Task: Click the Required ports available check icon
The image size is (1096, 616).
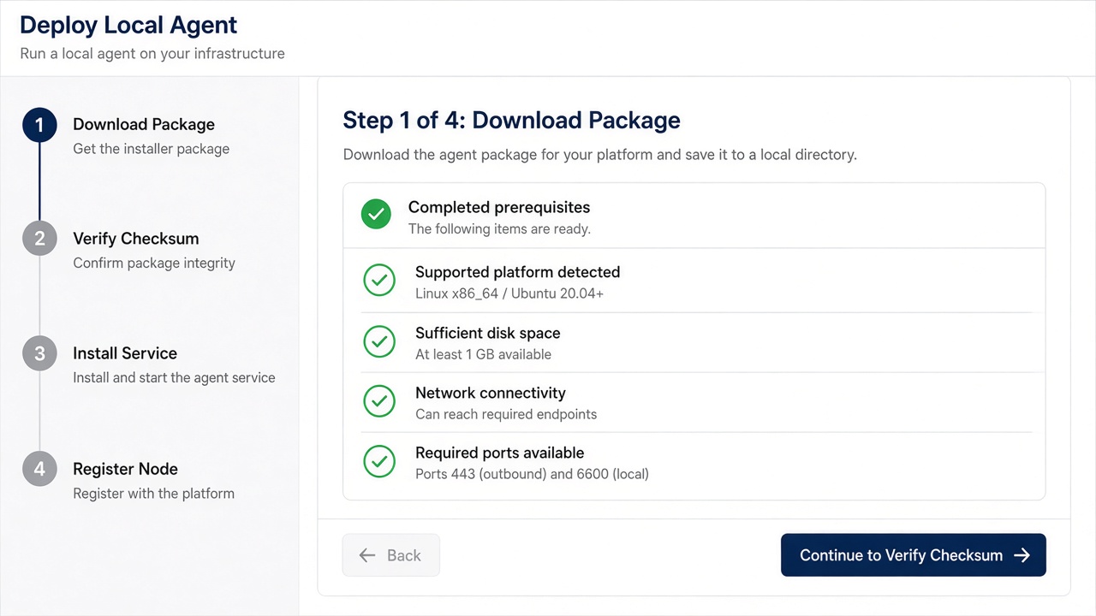Action: [x=379, y=460]
